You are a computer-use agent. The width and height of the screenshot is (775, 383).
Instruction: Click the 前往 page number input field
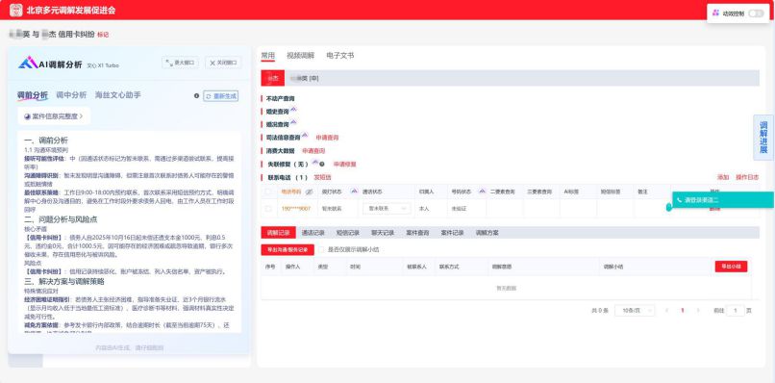736,310
